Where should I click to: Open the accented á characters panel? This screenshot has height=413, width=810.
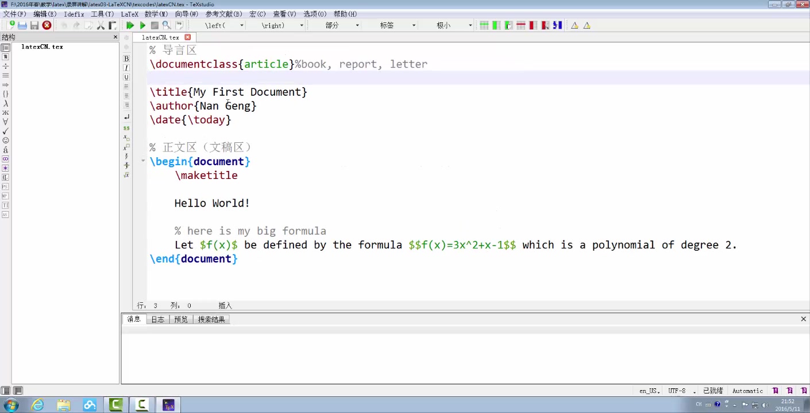5,149
